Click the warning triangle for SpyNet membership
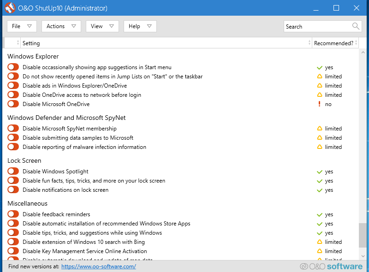This screenshot has height=272, width=369. point(319,129)
